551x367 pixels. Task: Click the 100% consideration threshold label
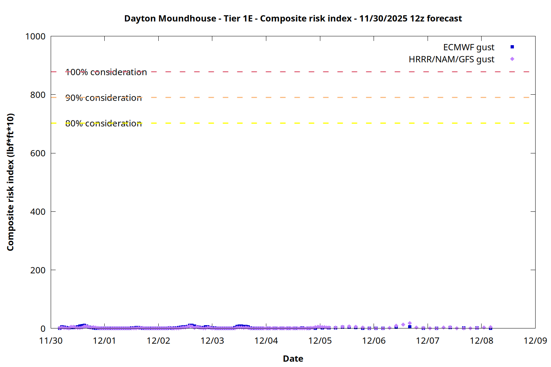pyautogui.click(x=106, y=72)
